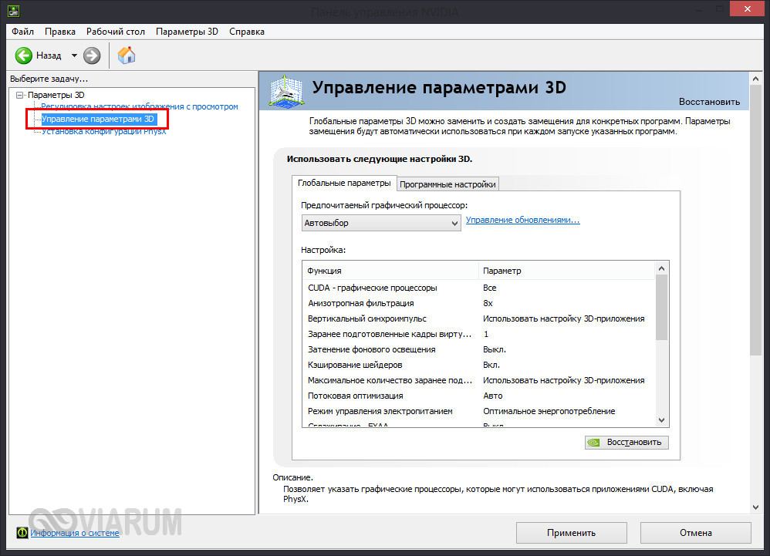Open the Файл menu
The width and height of the screenshot is (770, 556).
[x=22, y=32]
